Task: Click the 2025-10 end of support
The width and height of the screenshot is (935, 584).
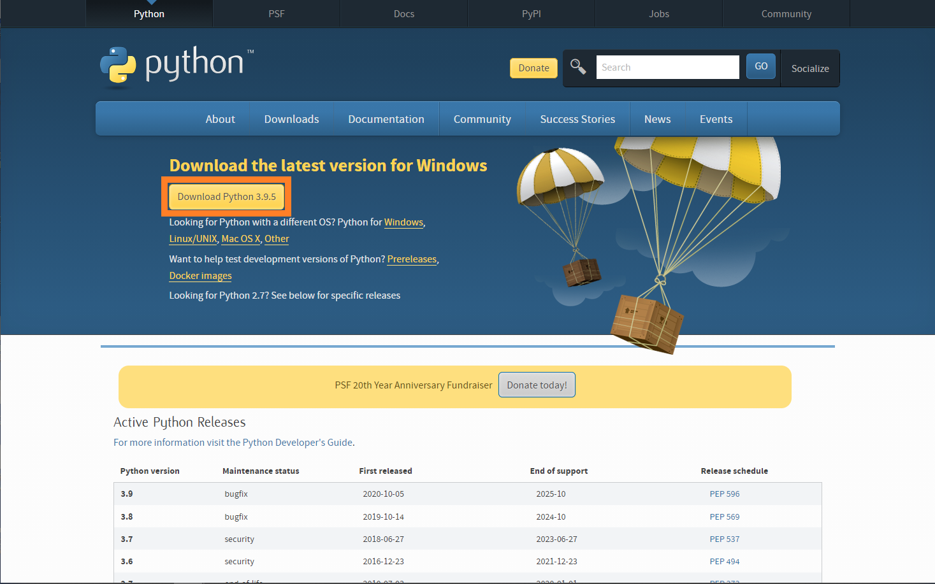Action: pyautogui.click(x=551, y=494)
